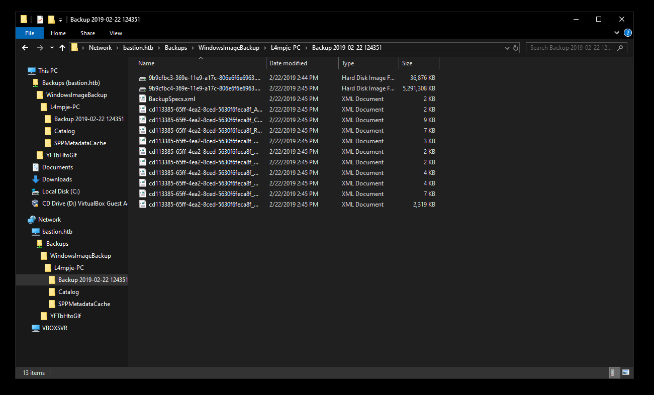Click the New Folder icon in title bar
Screen dimensions: 654x395
pyautogui.click(x=51, y=20)
